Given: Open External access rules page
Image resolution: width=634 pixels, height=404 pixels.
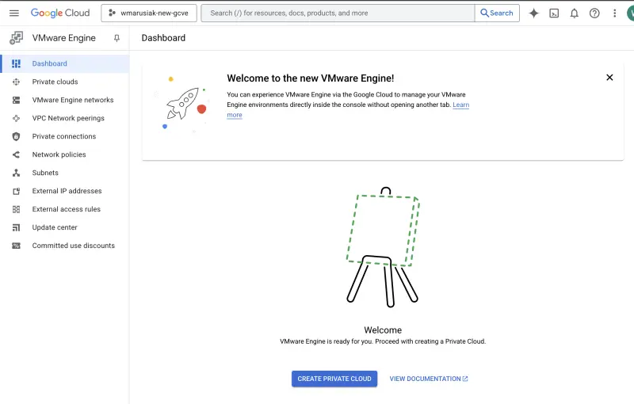Looking at the screenshot, I should coord(67,209).
